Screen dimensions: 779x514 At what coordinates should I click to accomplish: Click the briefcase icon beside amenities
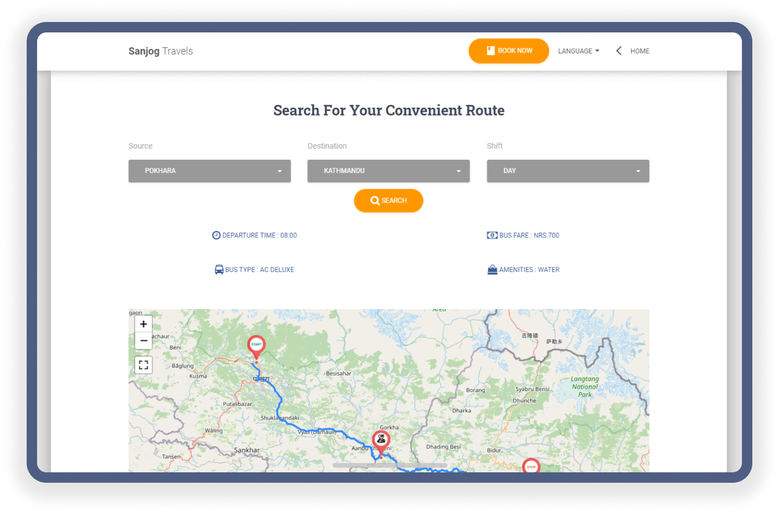point(492,270)
